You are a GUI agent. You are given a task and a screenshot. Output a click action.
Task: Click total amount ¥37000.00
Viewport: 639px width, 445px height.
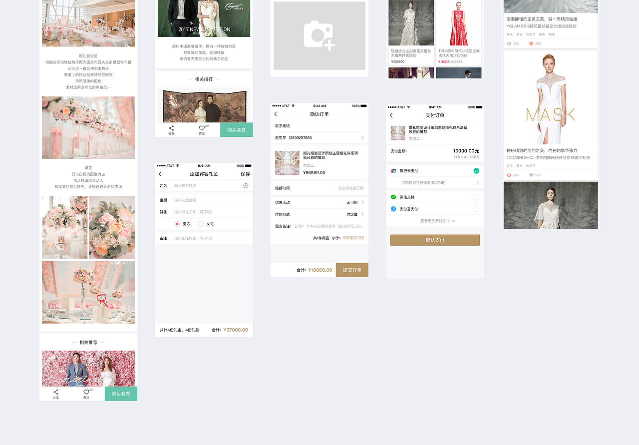click(x=236, y=330)
